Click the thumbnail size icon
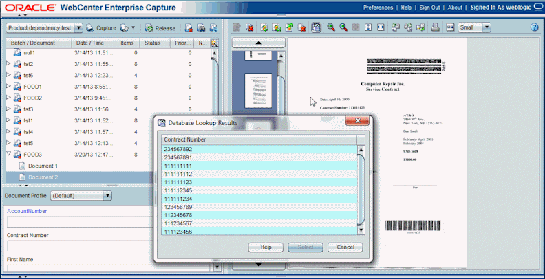The height and width of the screenshot is (279, 545). pos(450,27)
